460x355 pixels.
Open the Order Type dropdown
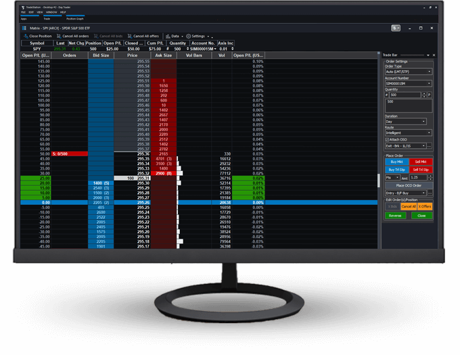click(409, 72)
